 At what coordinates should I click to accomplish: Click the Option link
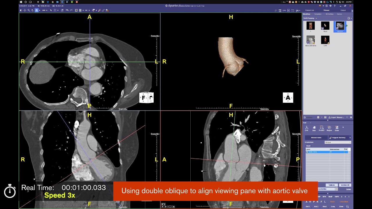(x=348, y=189)
